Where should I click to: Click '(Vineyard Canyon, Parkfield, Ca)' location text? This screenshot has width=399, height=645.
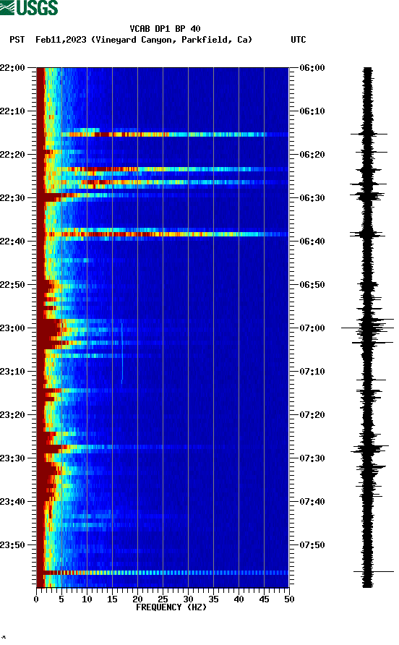tap(171, 40)
